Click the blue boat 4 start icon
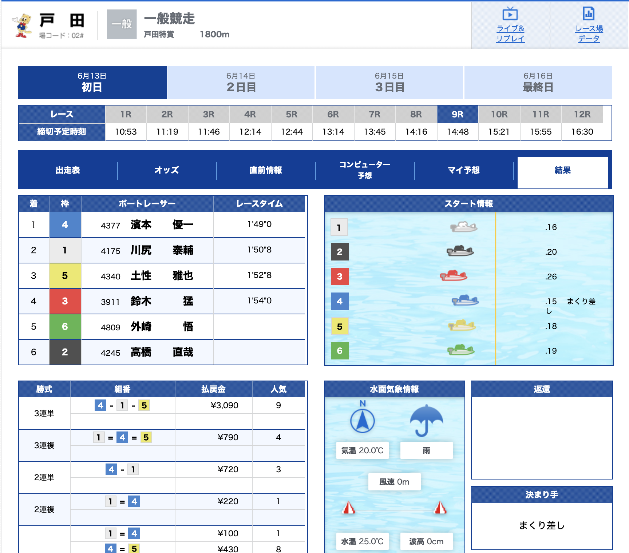The image size is (629, 553). click(465, 301)
